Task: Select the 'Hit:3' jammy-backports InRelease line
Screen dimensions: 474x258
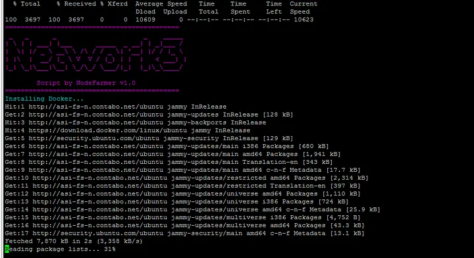Action: pos(136,122)
